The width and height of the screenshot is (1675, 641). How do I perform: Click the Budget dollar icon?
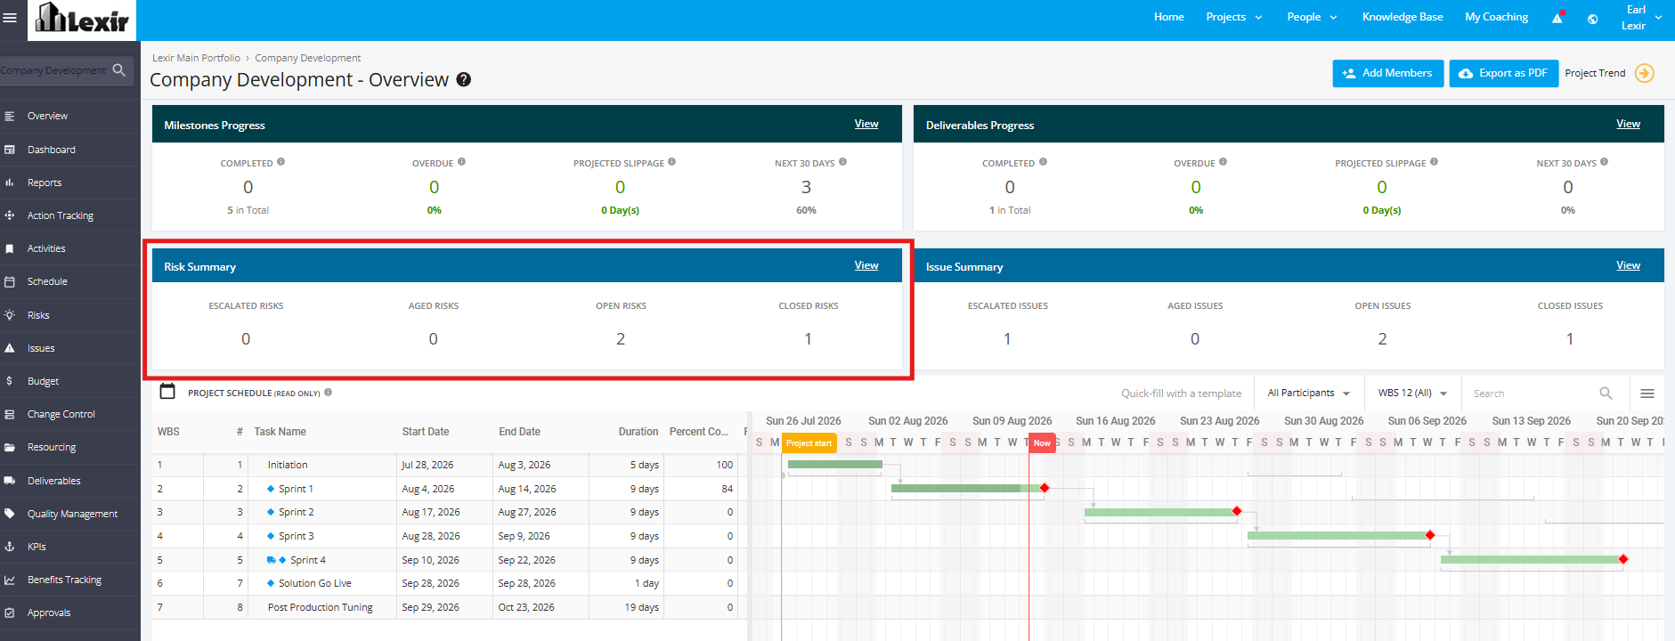tap(9, 381)
